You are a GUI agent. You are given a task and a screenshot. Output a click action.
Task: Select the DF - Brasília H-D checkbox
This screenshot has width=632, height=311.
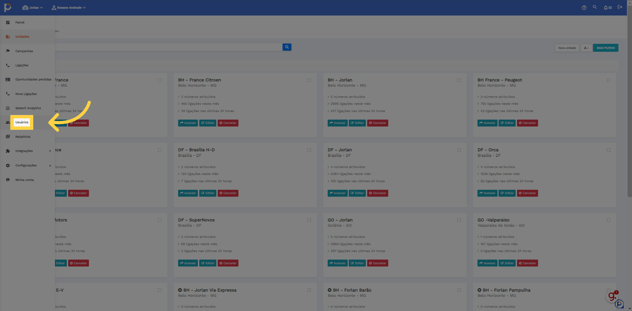[x=309, y=150]
